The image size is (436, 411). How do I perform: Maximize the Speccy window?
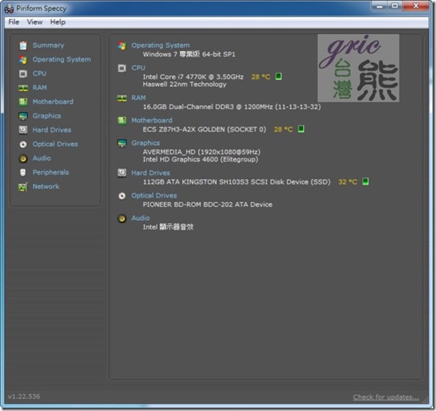point(395,6)
